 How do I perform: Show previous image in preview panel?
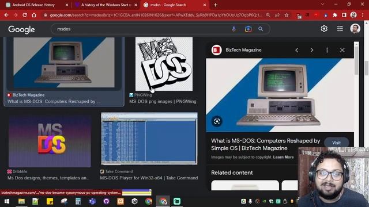coord(297,50)
